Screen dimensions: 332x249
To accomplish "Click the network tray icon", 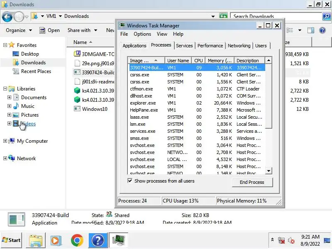I will pos(281,240).
